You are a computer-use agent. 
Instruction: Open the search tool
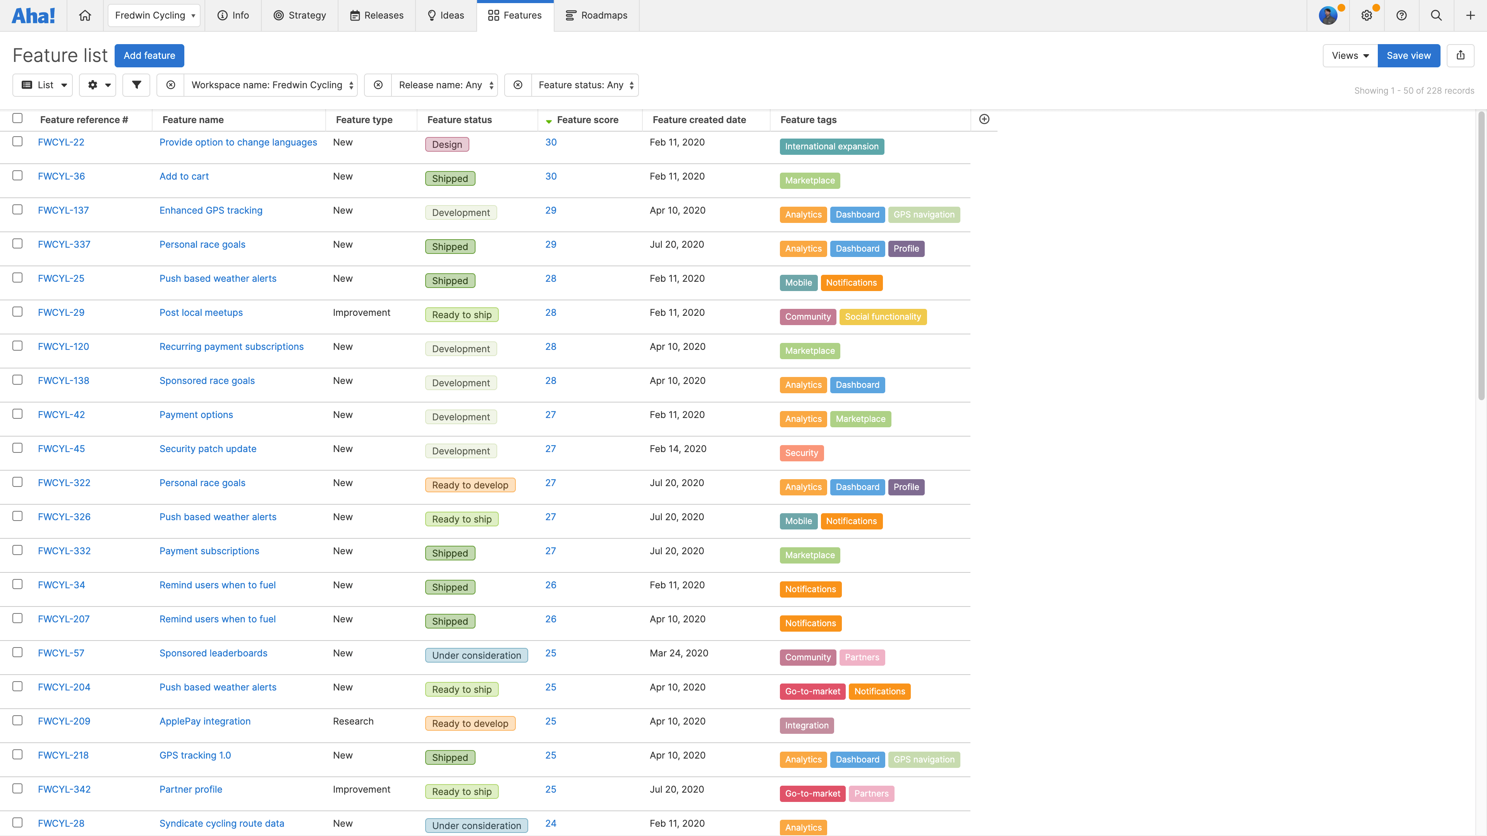pos(1436,15)
